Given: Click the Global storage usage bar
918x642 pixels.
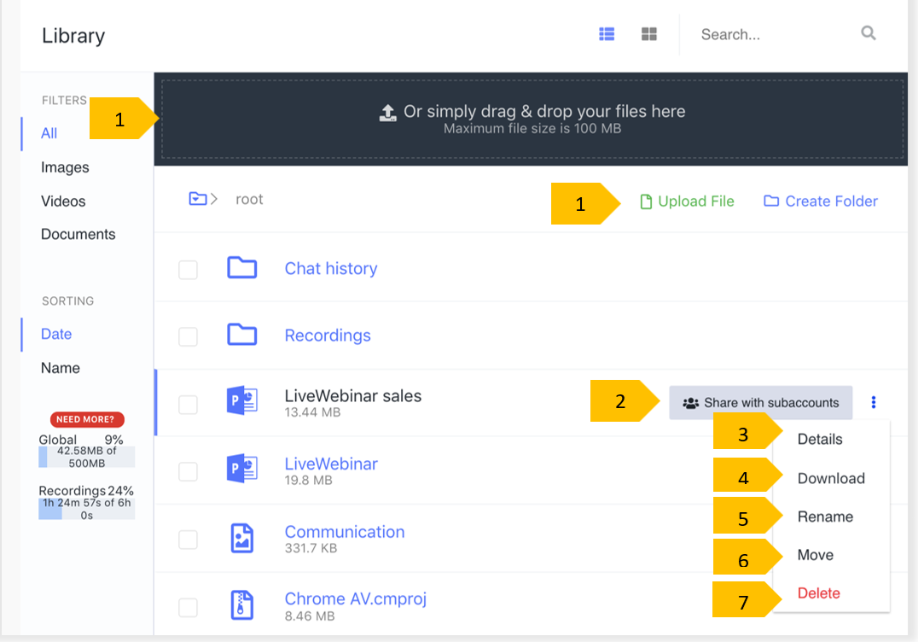Looking at the screenshot, I should (86, 457).
